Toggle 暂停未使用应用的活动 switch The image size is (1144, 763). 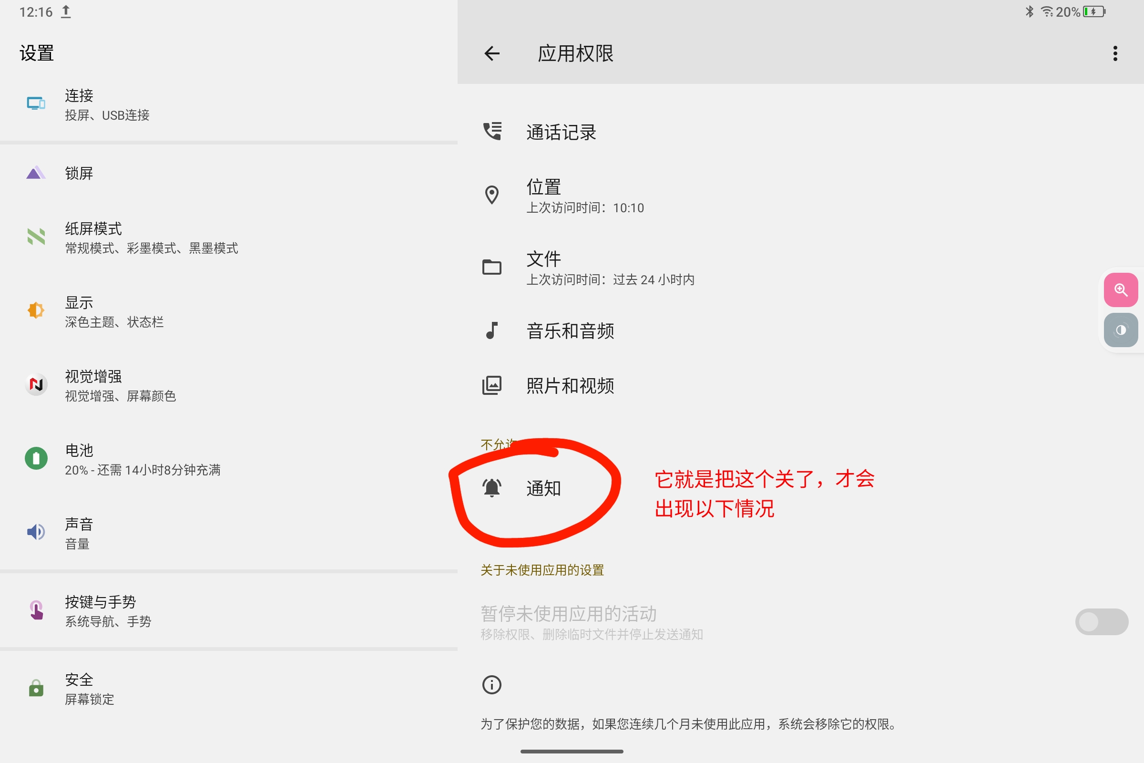pos(1101,621)
